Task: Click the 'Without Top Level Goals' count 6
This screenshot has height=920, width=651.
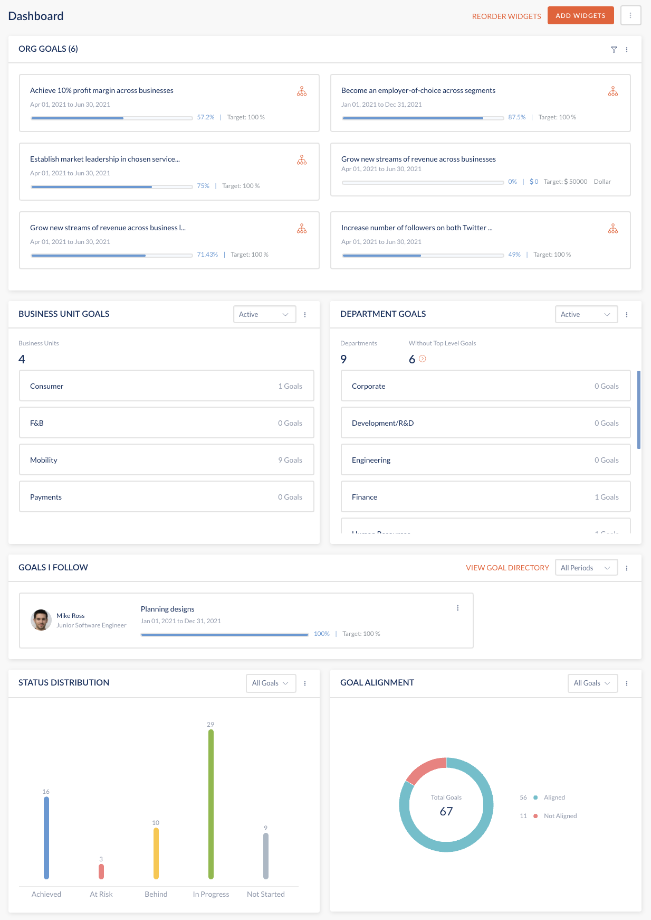Action: point(412,359)
